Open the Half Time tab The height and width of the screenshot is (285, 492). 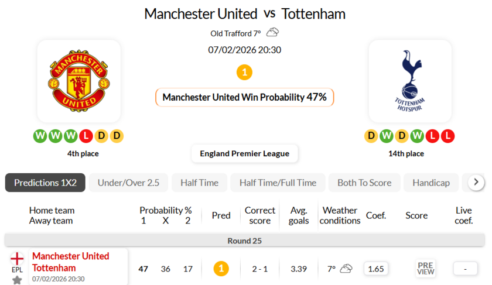point(199,183)
